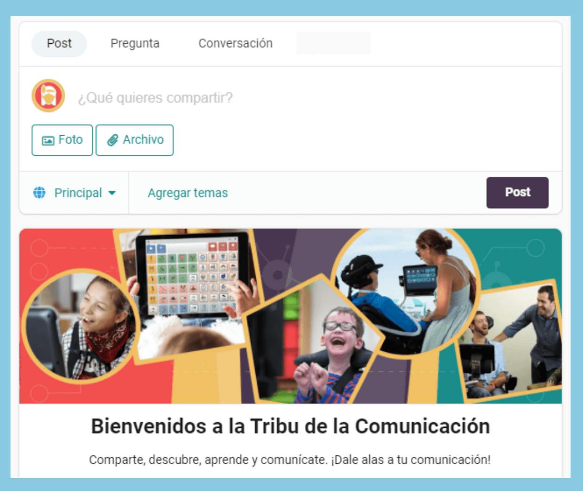Viewport: 583px width, 491px height.
Task: Click the Bienvenidos a la Tribu heading
Action: (290, 426)
